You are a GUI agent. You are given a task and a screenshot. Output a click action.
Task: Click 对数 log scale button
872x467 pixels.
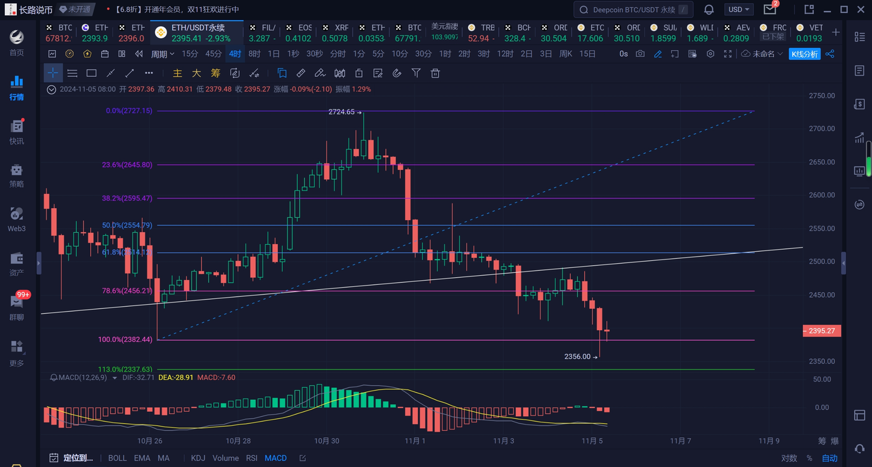(789, 458)
